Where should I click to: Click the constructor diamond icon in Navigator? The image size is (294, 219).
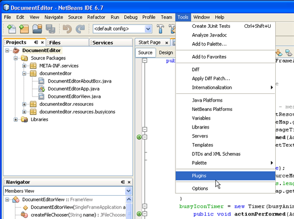[x=25, y=208]
